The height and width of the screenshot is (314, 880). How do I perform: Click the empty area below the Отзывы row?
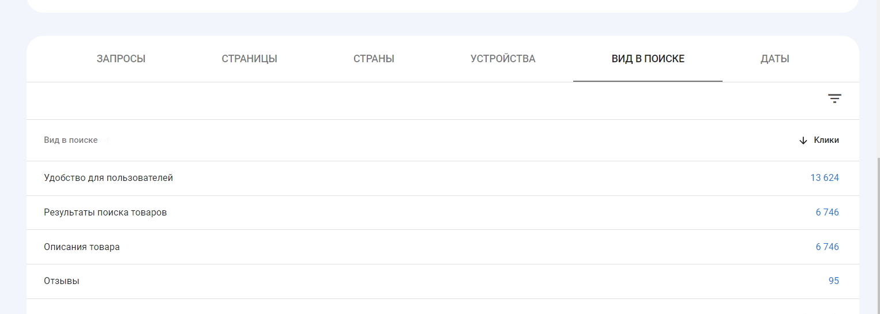(x=442, y=307)
